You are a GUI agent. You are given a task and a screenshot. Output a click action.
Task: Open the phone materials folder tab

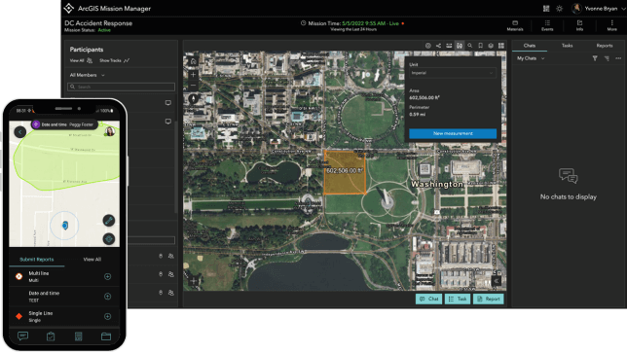(106, 336)
